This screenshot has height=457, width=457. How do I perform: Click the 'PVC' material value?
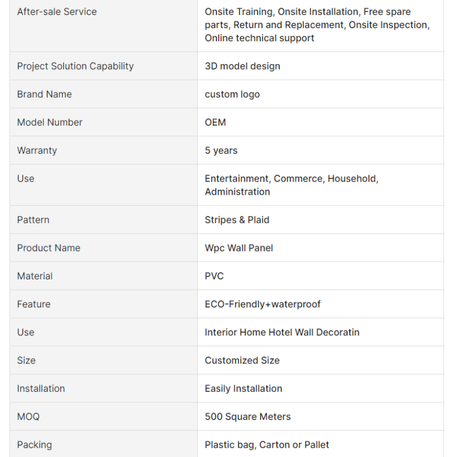click(x=214, y=276)
